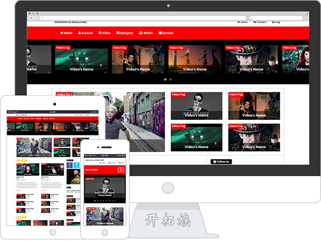Click the desktop monitor's round power button

pos(168,188)
